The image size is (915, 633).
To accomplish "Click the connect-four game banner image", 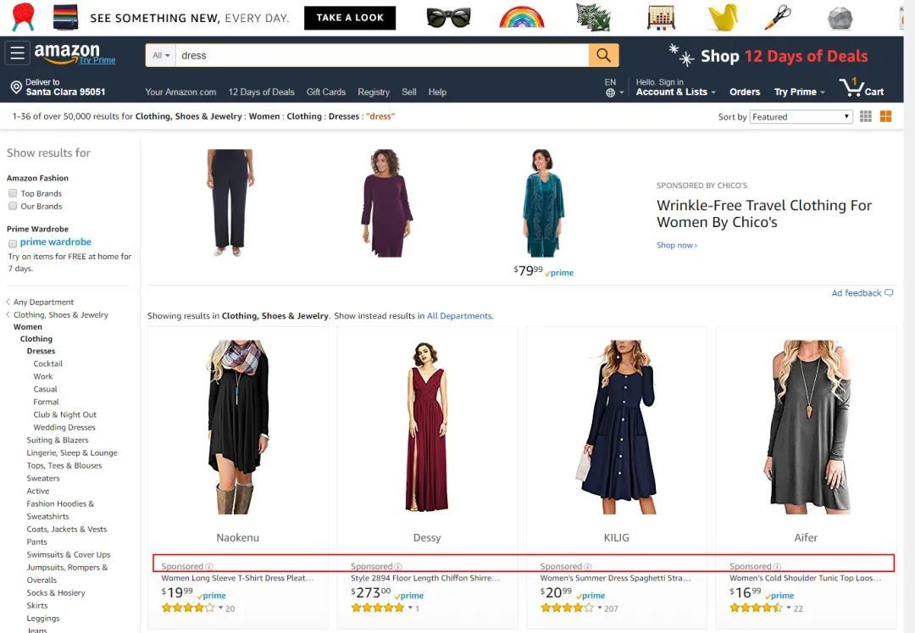I will point(661,17).
